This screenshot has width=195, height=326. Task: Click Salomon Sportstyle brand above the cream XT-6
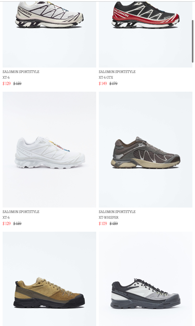click(21, 72)
